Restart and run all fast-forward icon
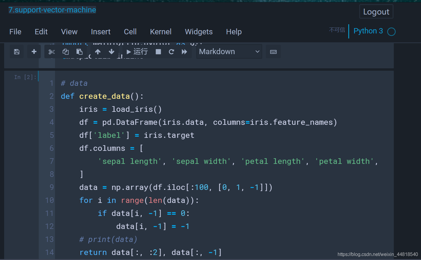Screen dimensions: 421x260 pyautogui.click(x=184, y=52)
